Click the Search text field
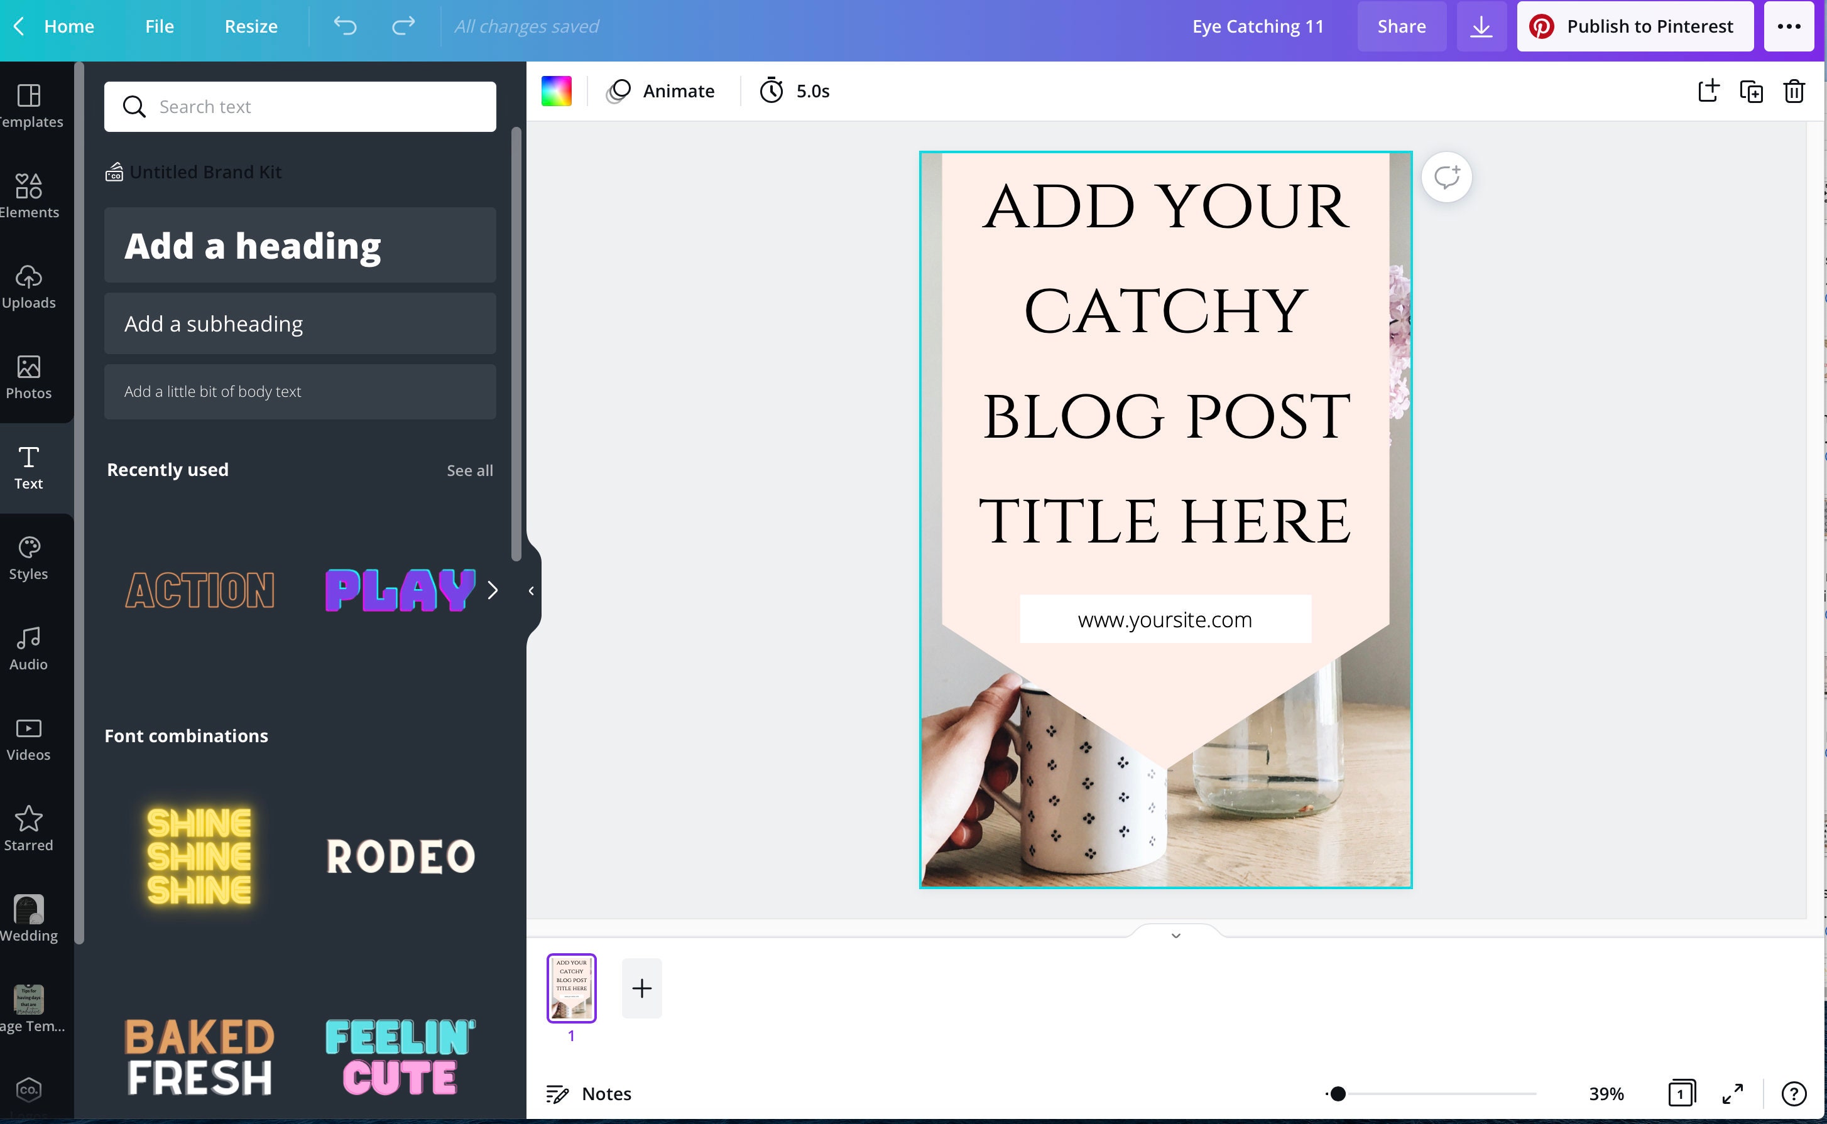 point(300,106)
